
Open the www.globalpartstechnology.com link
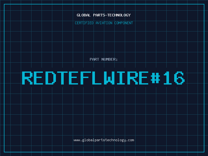pyautogui.click(x=104, y=140)
